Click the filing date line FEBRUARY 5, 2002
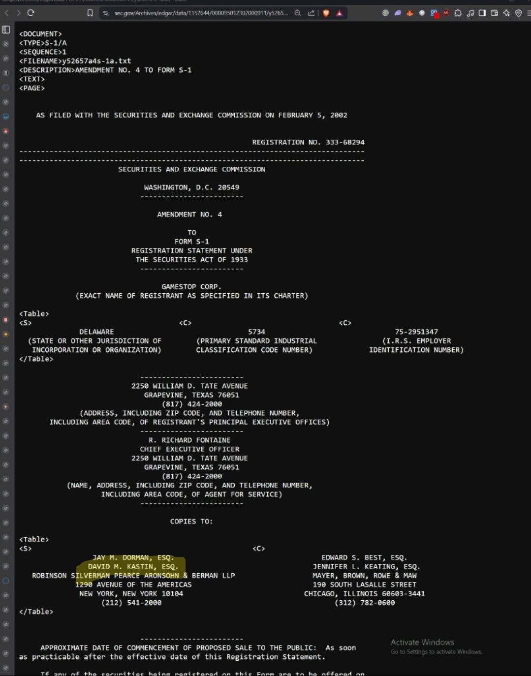531x676 pixels. pos(191,115)
